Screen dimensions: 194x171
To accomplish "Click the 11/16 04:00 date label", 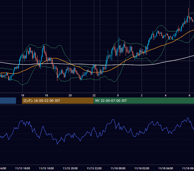I will (166, 168).
